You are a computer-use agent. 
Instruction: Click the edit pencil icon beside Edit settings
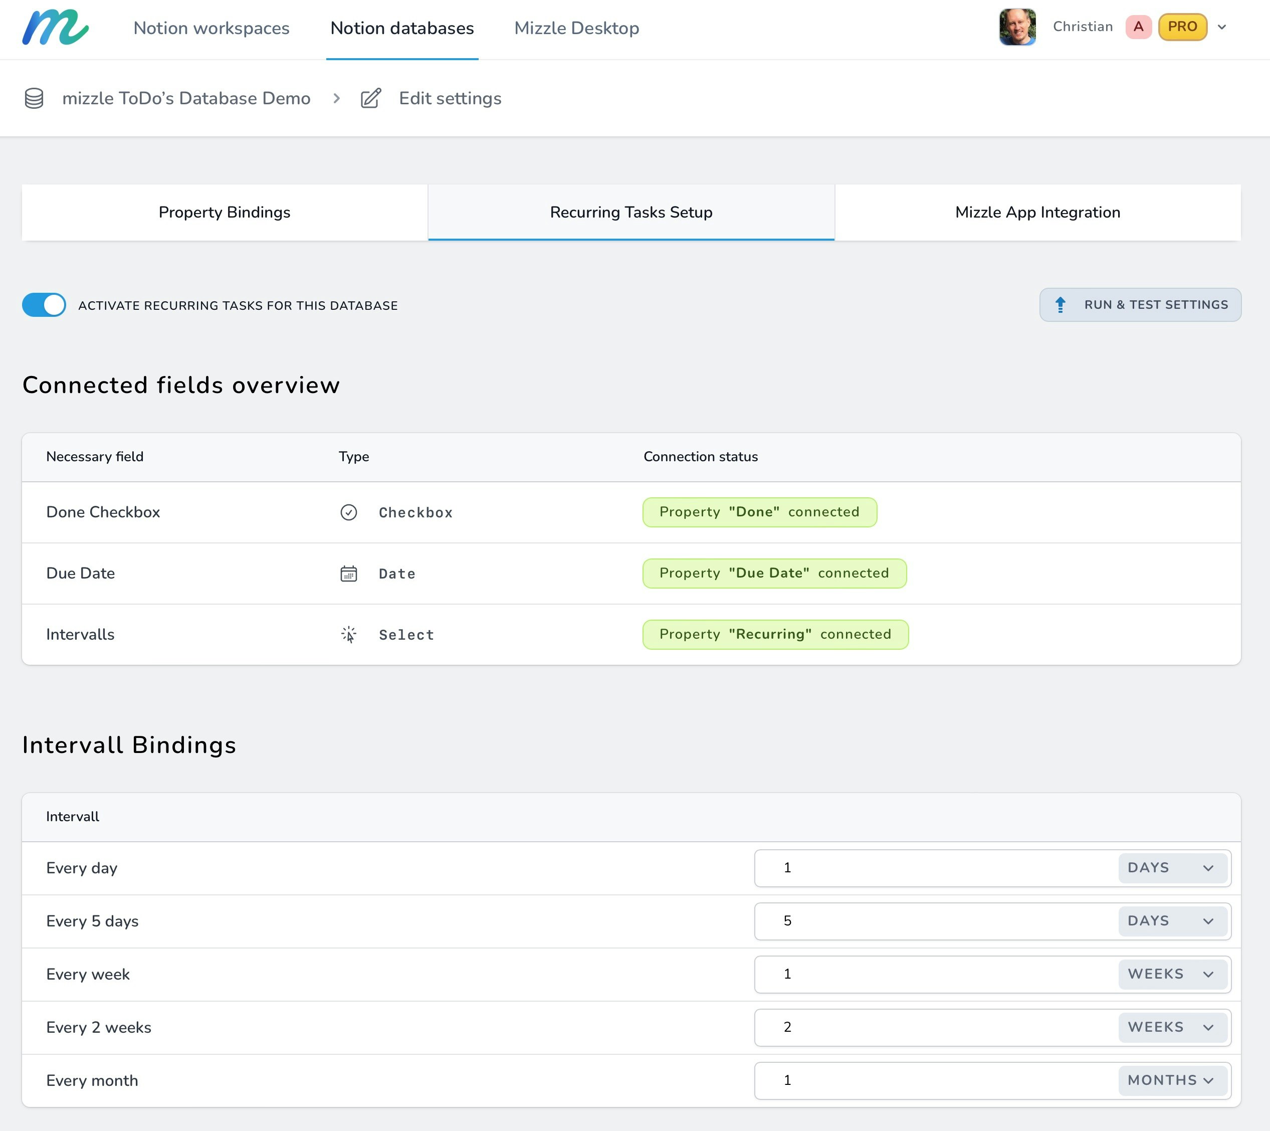pyautogui.click(x=371, y=98)
